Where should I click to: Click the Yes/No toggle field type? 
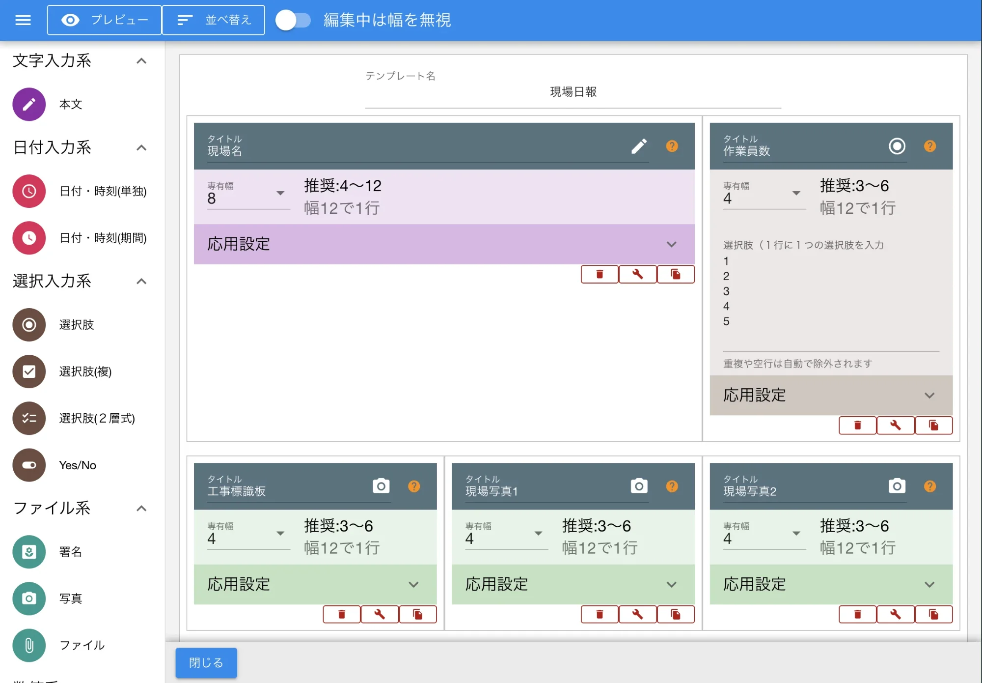click(29, 465)
